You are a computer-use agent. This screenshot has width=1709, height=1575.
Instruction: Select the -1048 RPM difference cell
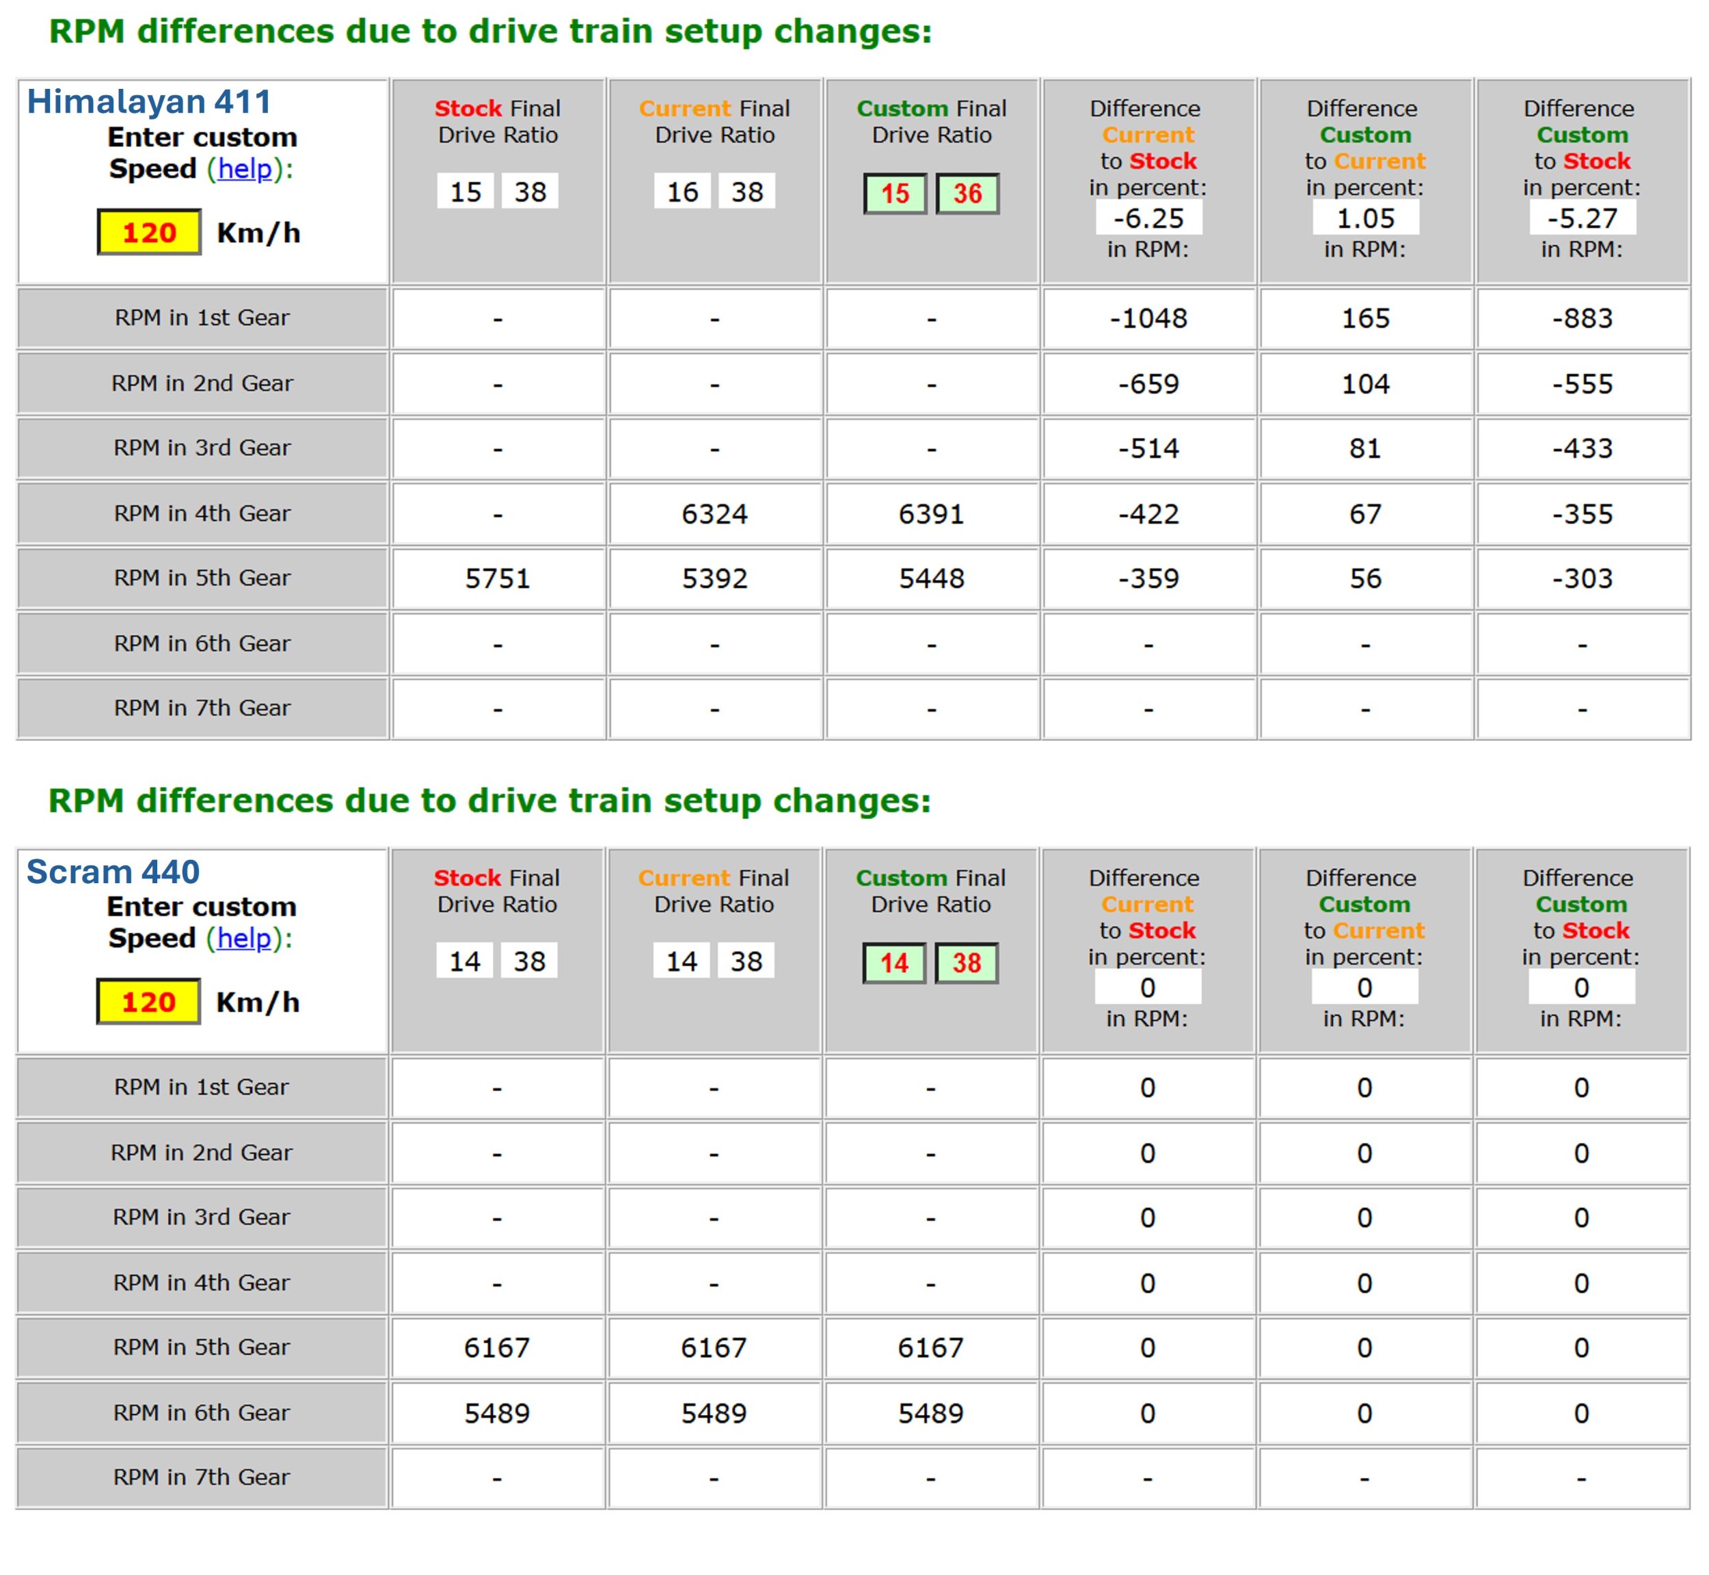(1149, 319)
